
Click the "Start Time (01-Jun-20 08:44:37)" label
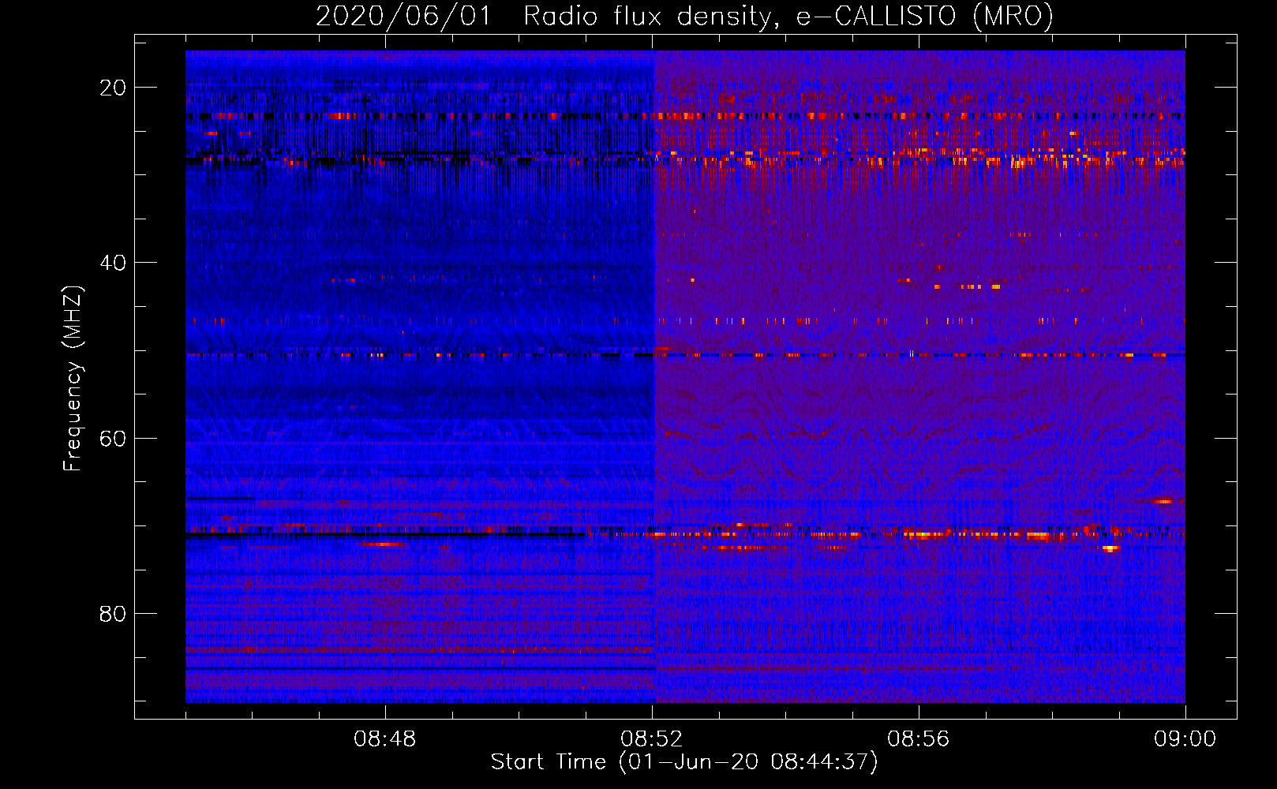(x=684, y=762)
